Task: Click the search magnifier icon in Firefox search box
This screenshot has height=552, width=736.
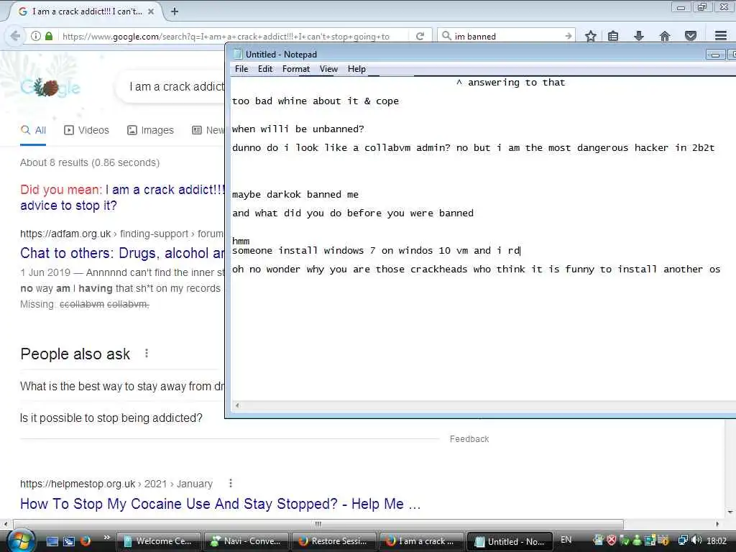Action: click(x=446, y=36)
